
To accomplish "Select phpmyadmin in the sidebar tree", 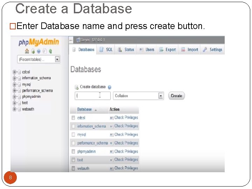I will [x=31, y=97].
